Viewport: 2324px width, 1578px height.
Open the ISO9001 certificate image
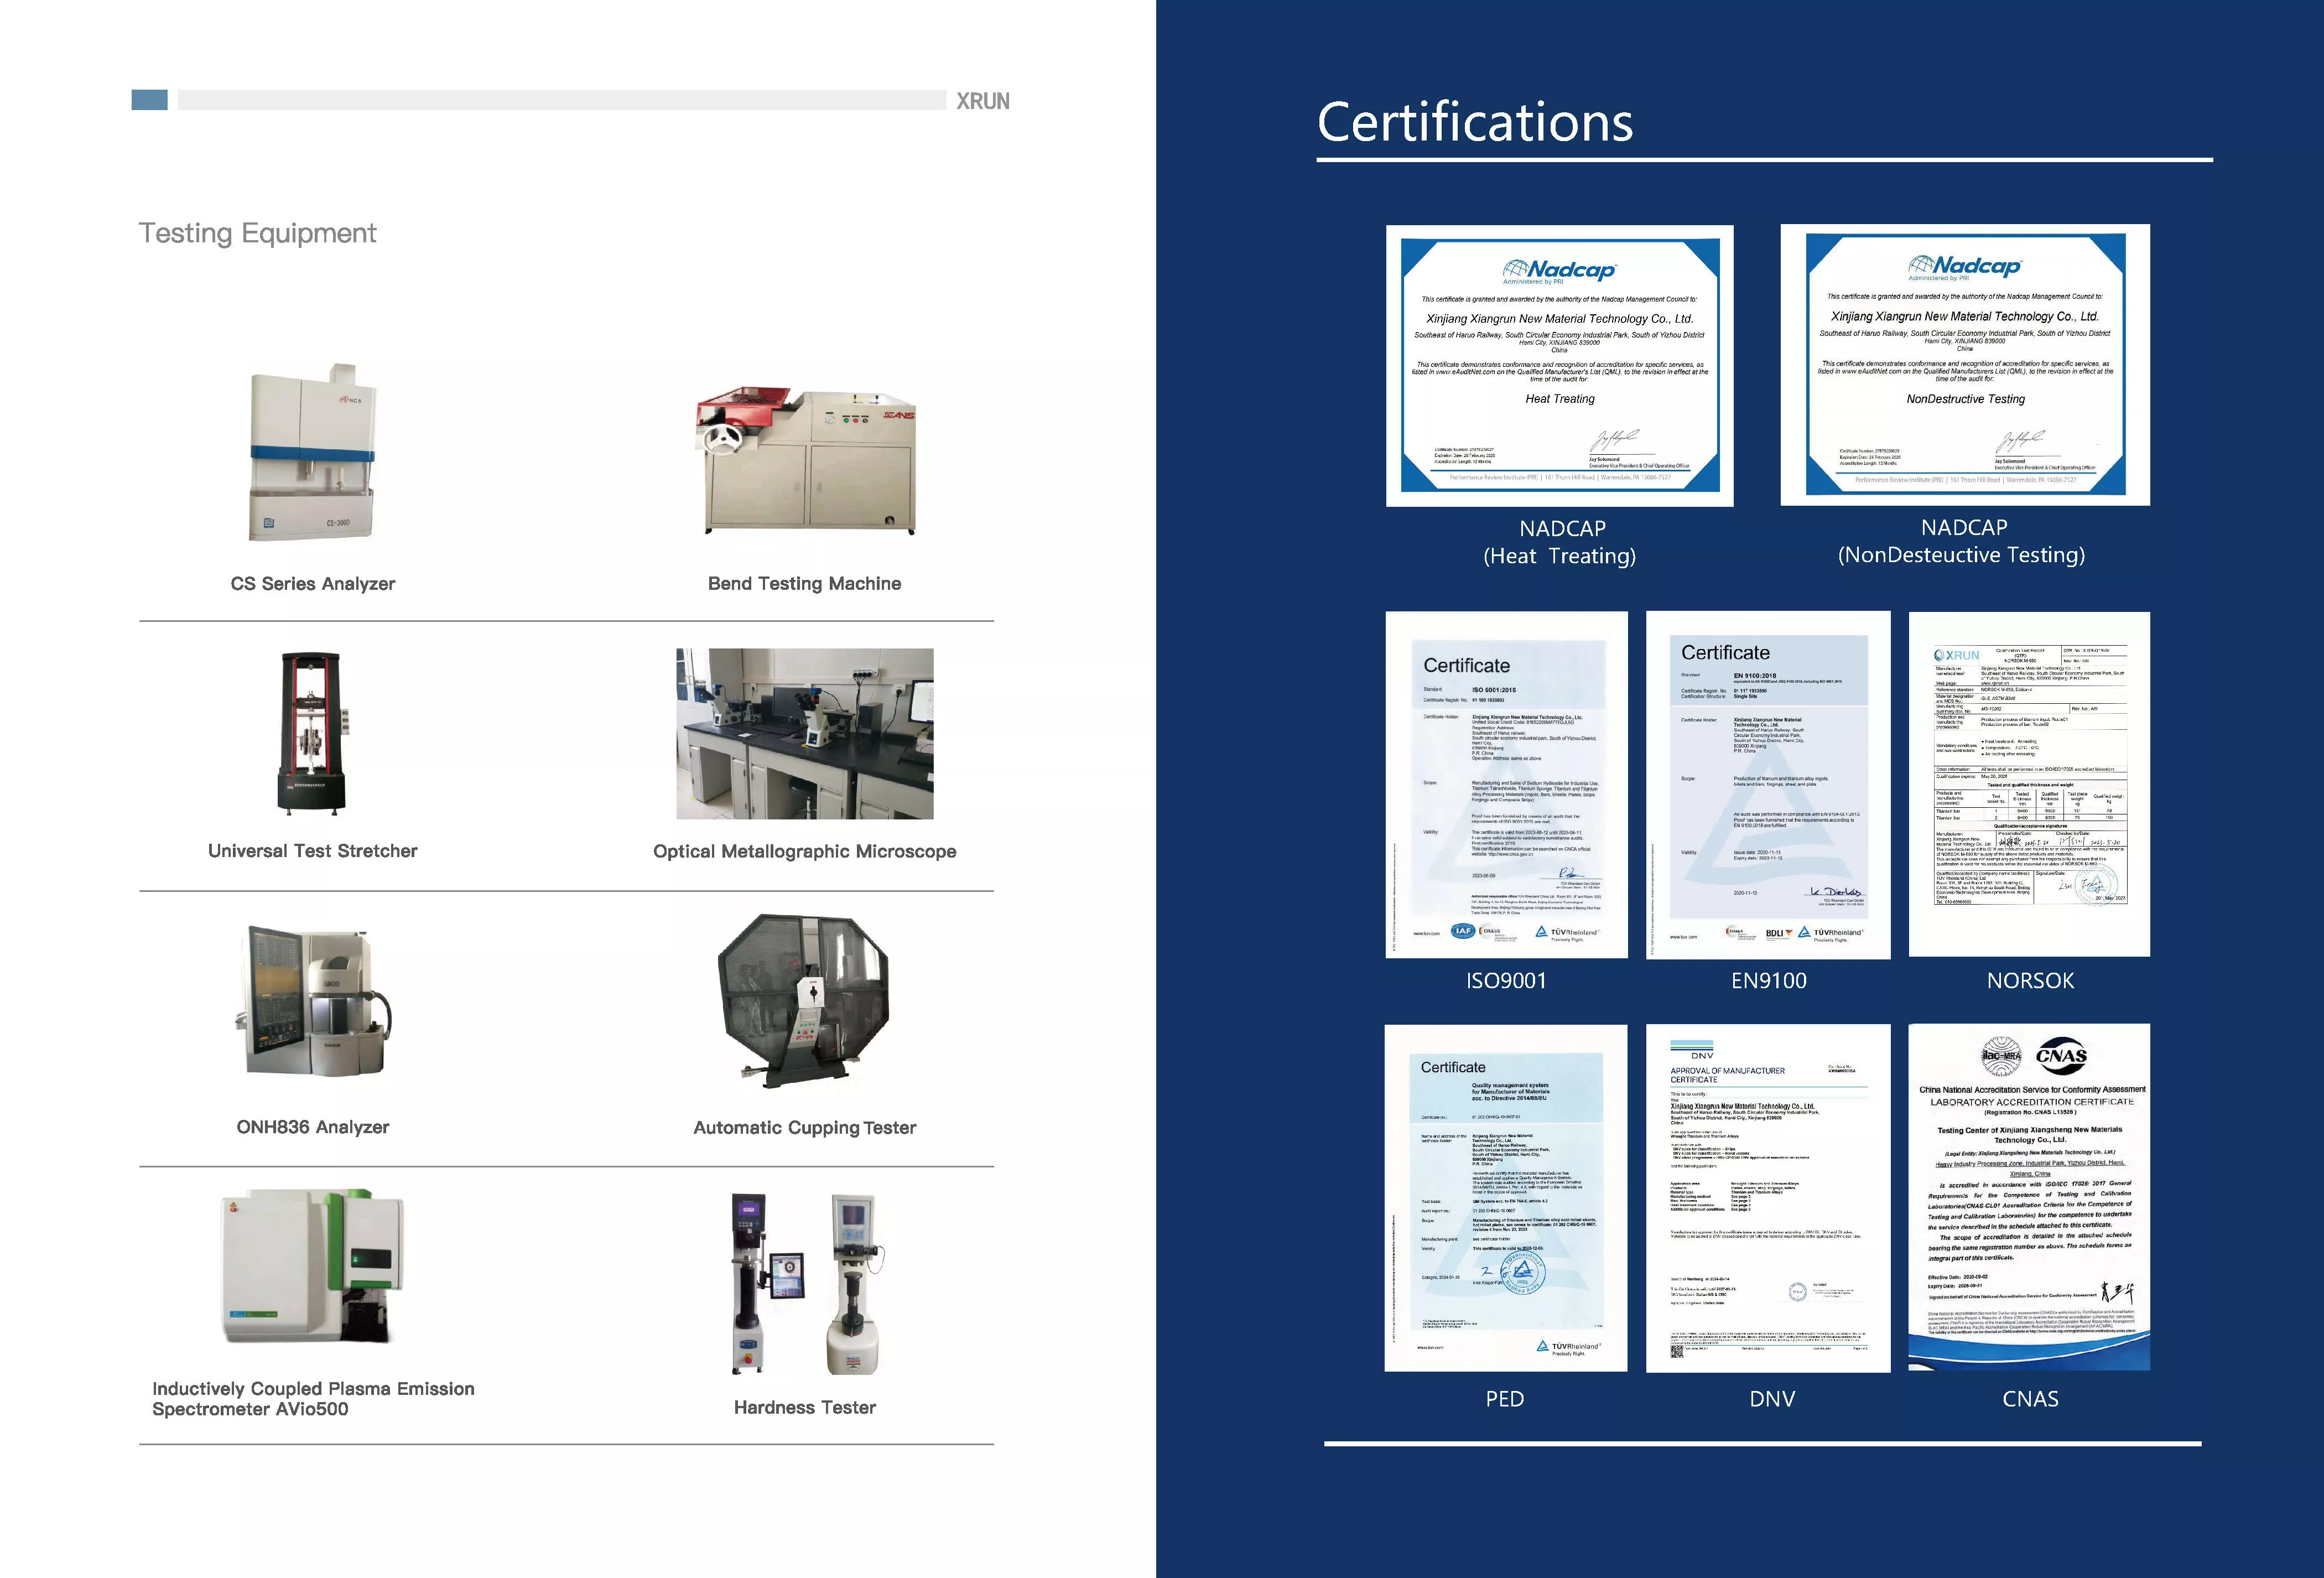[x=1507, y=785]
